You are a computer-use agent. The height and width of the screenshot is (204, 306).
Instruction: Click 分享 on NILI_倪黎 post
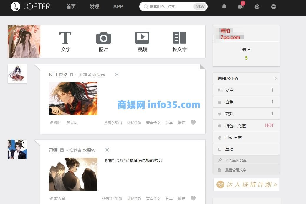click(169, 123)
